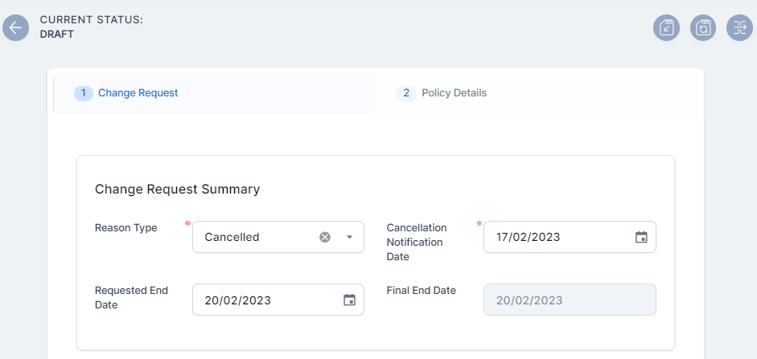This screenshot has width=757, height=359.
Task: Click the memory card icon with refresh arrows
Action: [x=703, y=27]
